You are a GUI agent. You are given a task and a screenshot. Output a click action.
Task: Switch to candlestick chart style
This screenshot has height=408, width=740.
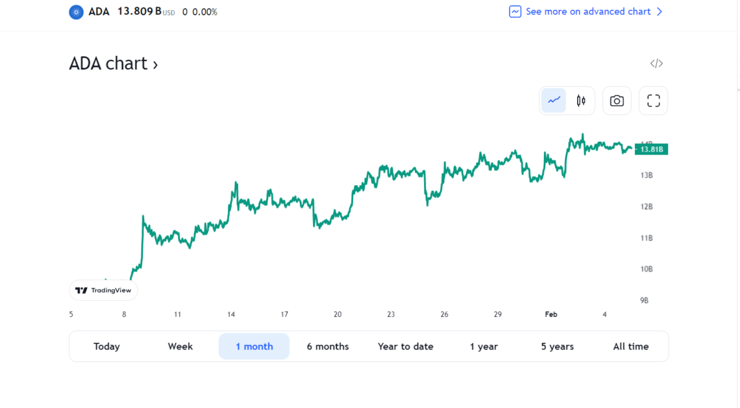pyautogui.click(x=581, y=101)
